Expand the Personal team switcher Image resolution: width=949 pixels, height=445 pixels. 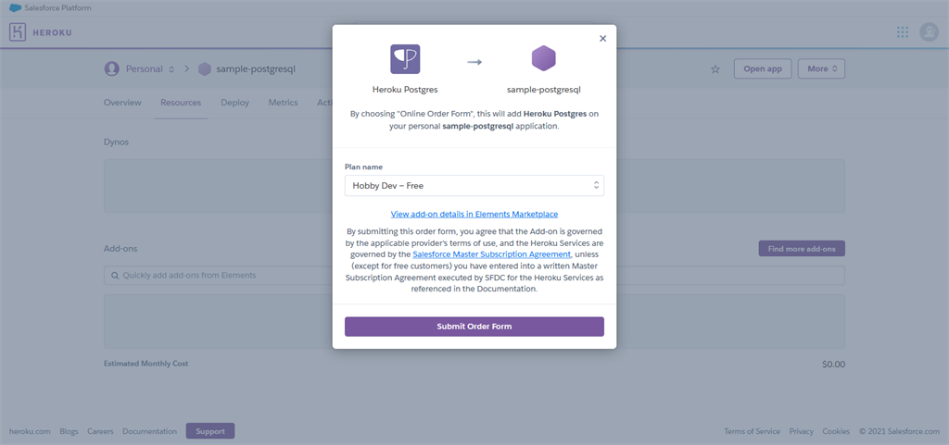pyautogui.click(x=171, y=69)
